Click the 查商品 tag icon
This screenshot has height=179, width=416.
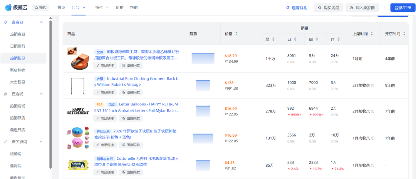pos(5,22)
